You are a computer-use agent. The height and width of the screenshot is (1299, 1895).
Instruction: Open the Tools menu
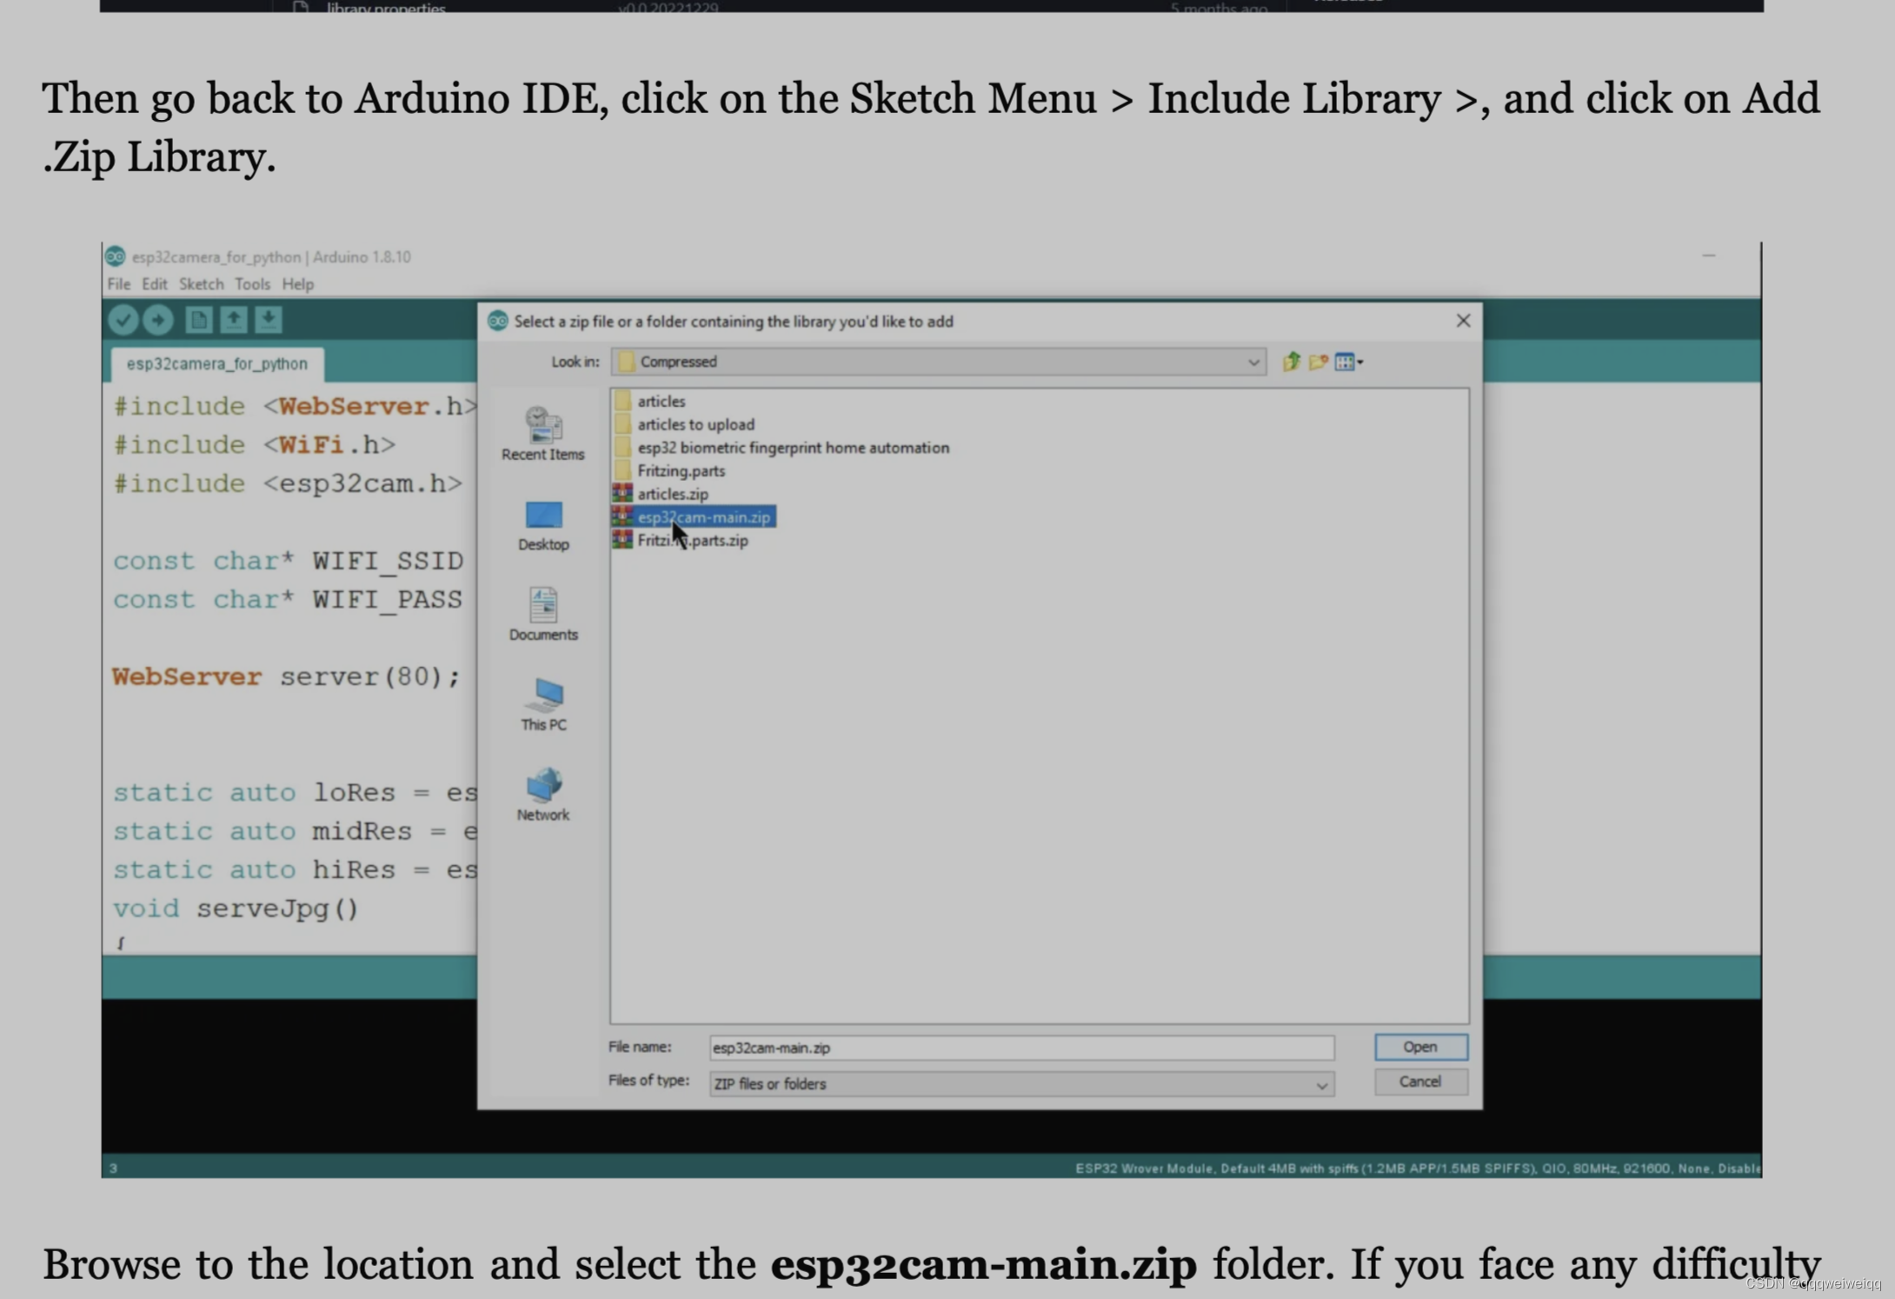252,284
